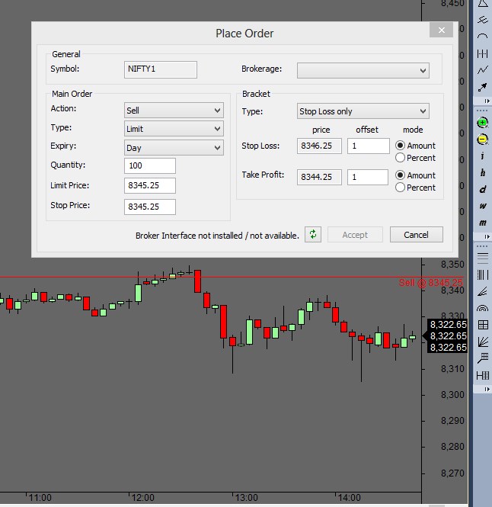Image resolution: width=492 pixels, height=507 pixels.
Task: Click the Limit Price input field
Action: (150, 185)
